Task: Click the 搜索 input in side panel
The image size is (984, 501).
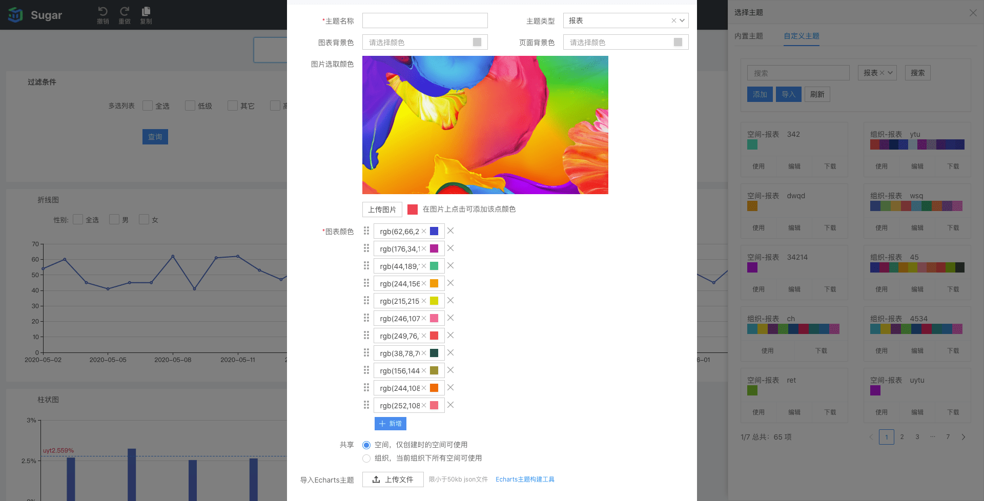Action: click(x=798, y=73)
